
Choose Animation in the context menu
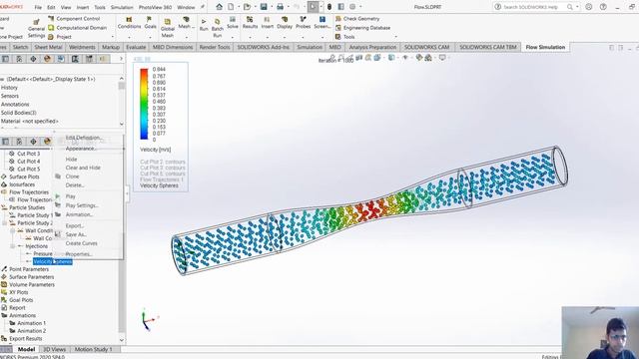(79, 214)
